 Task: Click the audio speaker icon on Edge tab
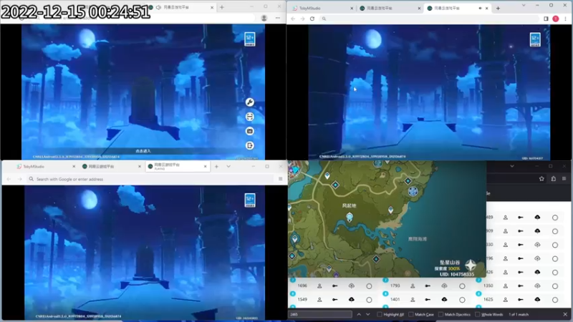pos(158,7)
